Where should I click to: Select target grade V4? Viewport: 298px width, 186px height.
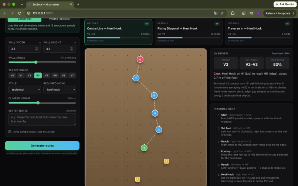[x=46, y=75]
